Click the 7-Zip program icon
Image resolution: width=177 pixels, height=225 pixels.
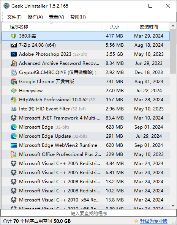pyautogui.click(x=14, y=45)
